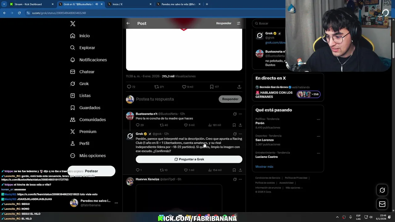This screenshot has width=395, height=222.
Task: Share the main post
Action: [x=239, y=87]
